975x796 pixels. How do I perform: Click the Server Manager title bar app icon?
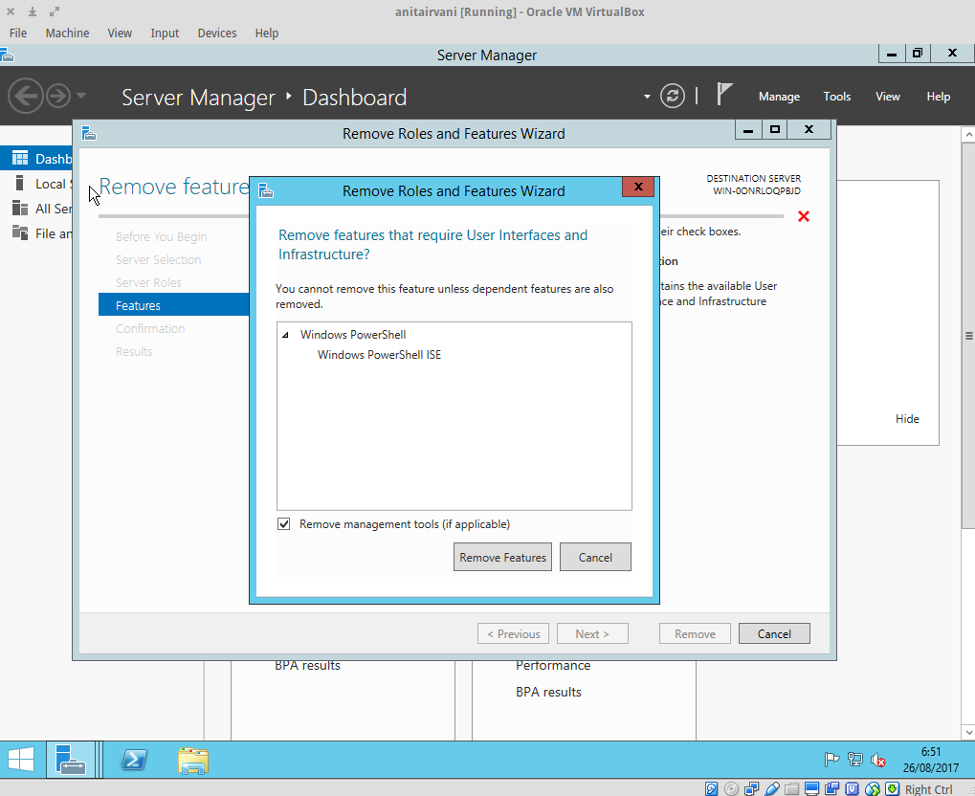click(x=7, y=55)
